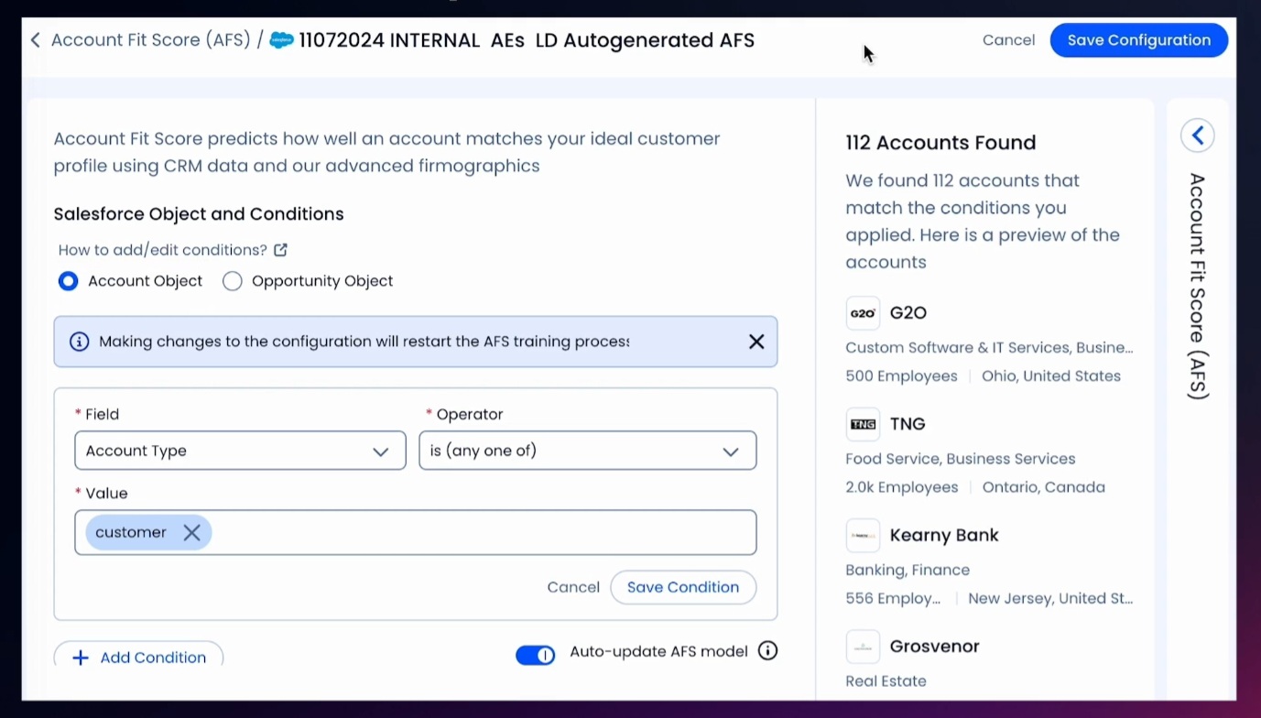Click the Salesforce cloud logo in title

click(282, 40)
